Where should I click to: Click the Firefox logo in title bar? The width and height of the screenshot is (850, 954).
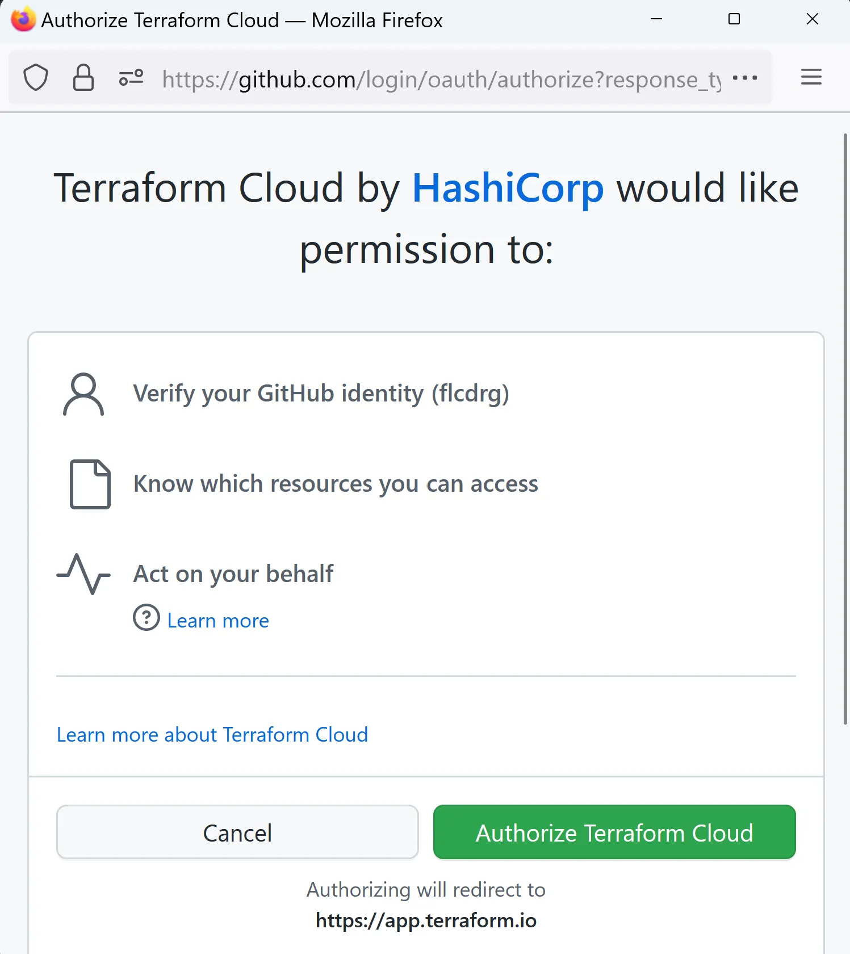click(x=23, y=19)
